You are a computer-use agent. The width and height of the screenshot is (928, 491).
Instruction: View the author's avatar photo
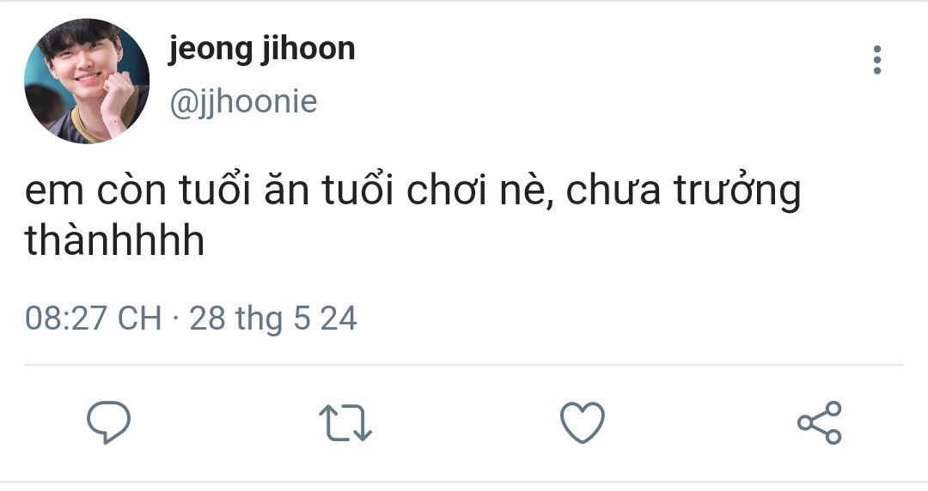(x=87, y=81)
